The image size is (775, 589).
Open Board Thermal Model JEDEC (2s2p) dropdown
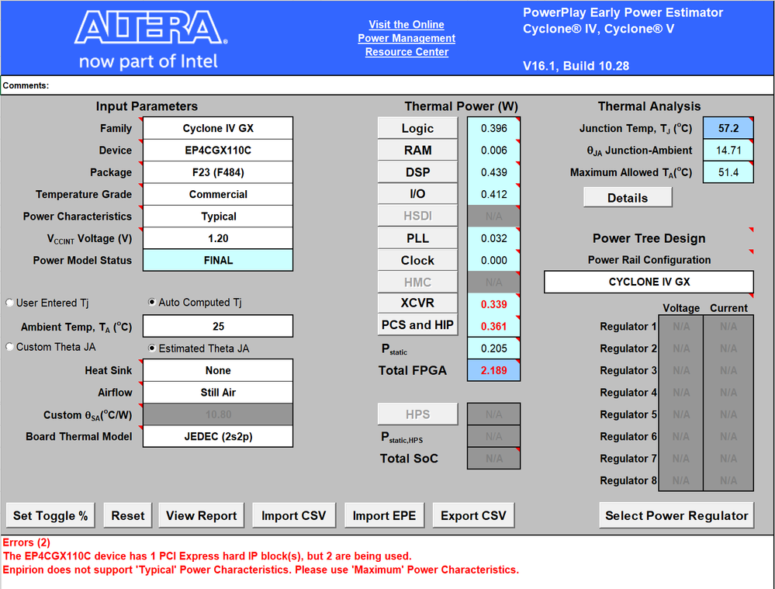point(218,437)
